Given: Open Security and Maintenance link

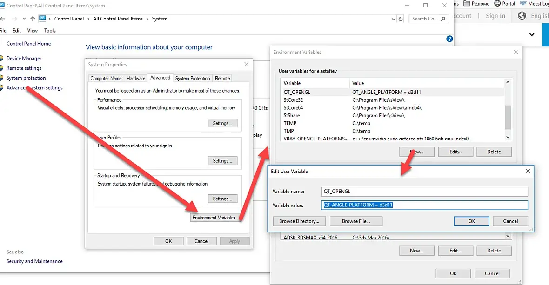Looking at the screenshot, I should 34,261.
